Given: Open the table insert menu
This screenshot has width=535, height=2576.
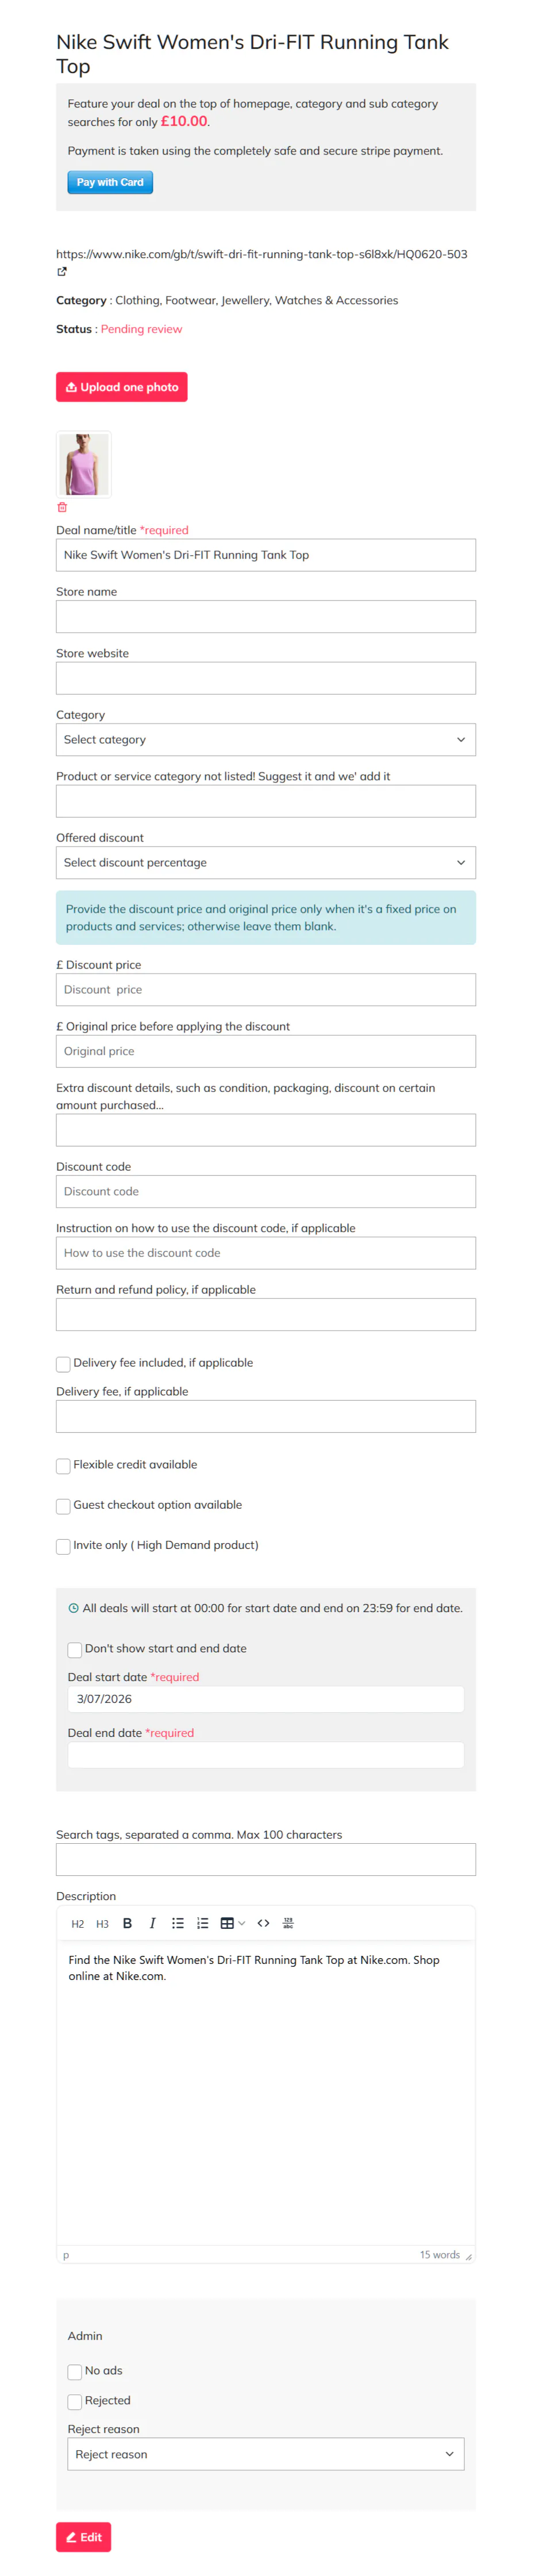Looking at the screenshot, I should [x=232, y=1923].
